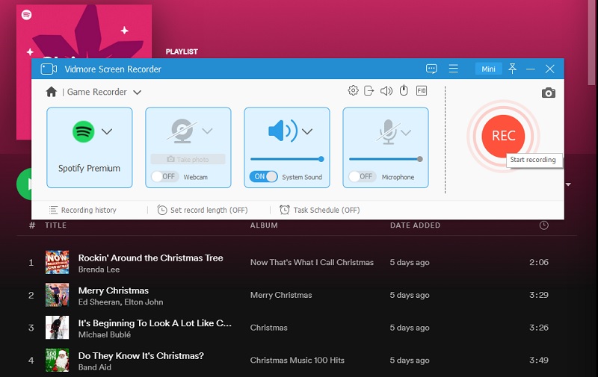Pin the recorder window on top
Viewport: 598px width, 377px height.
(512, 69)
